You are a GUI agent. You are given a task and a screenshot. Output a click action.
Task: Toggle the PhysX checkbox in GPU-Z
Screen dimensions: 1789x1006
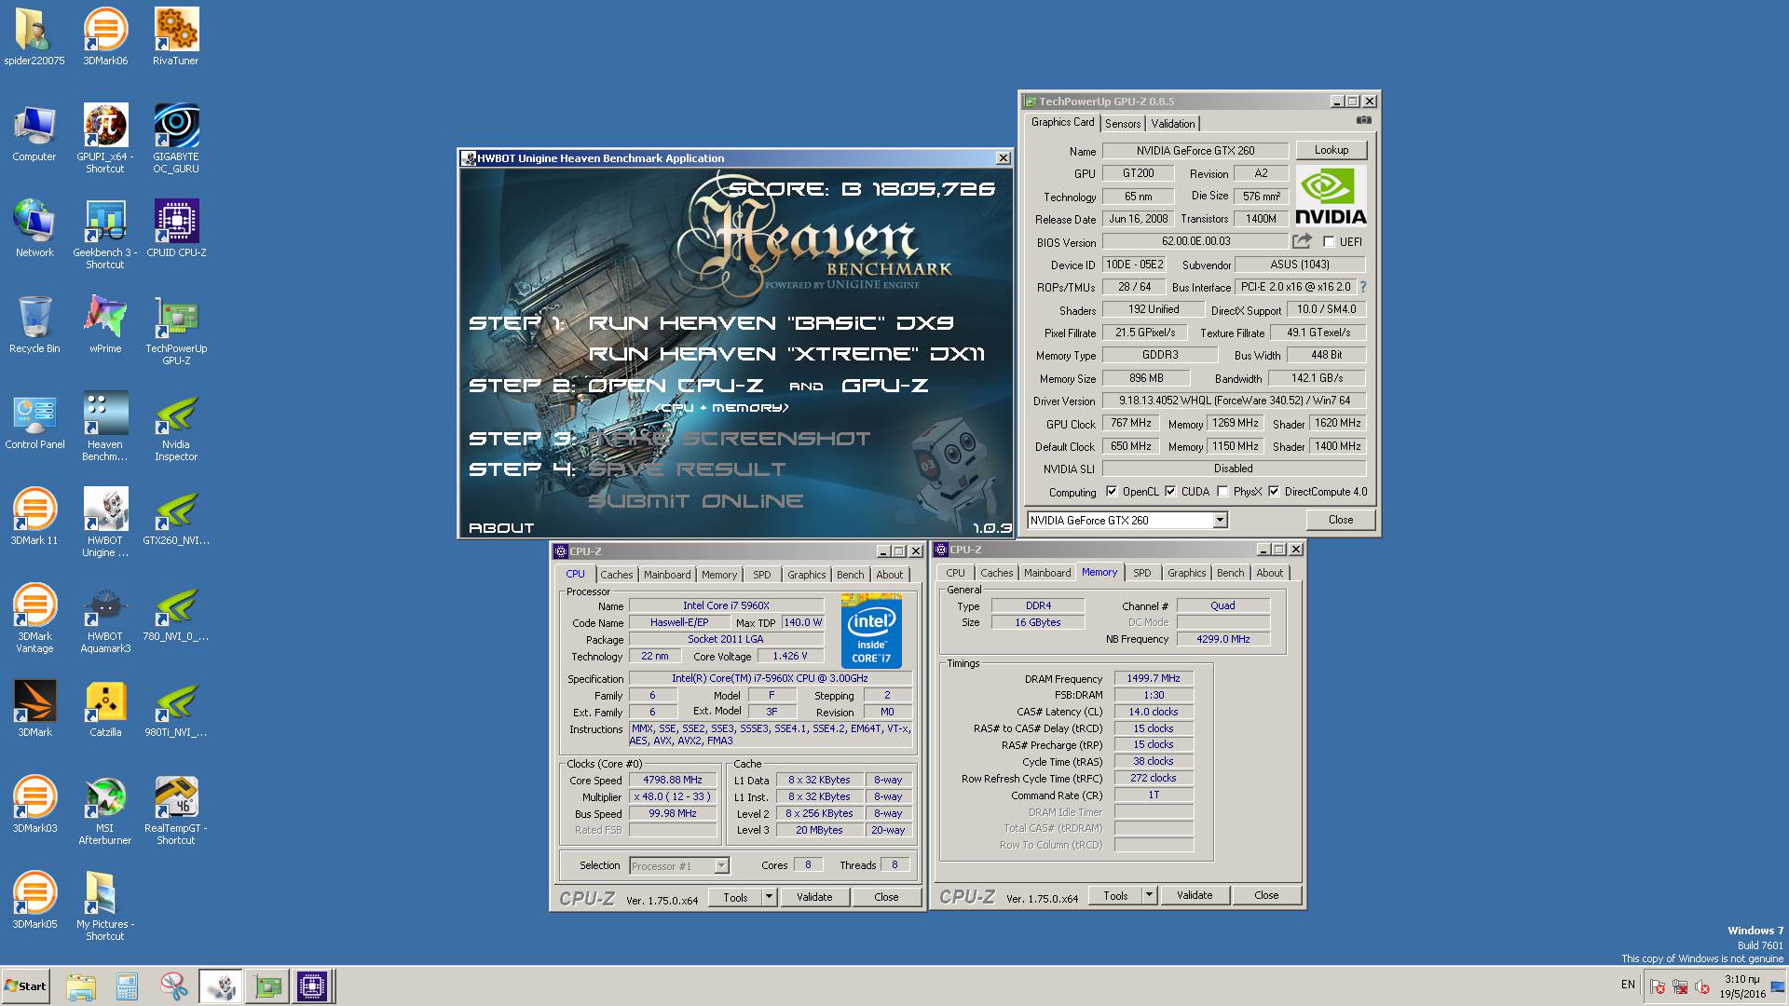[1222, 491]
